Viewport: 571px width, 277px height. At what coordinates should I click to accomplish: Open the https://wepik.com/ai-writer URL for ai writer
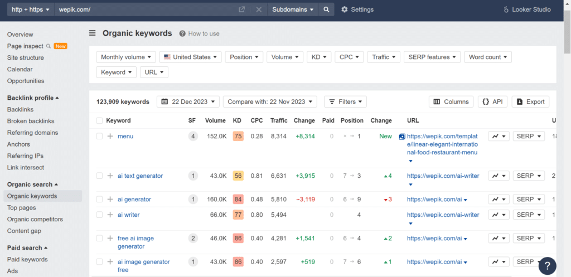coord(443,215)
